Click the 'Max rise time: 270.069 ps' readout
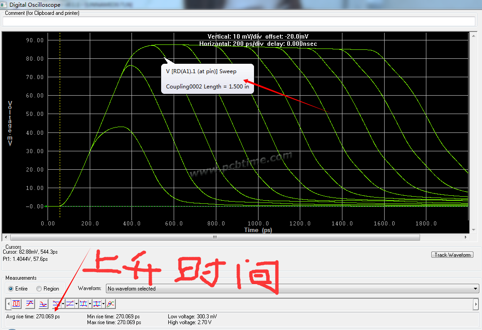The height and width of the screenshot is (330, 482). [114, 322]
